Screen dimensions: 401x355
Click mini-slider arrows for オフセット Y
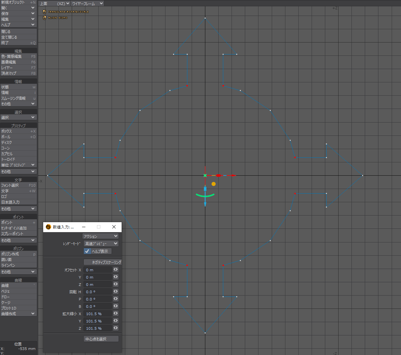tap(116, 277)
